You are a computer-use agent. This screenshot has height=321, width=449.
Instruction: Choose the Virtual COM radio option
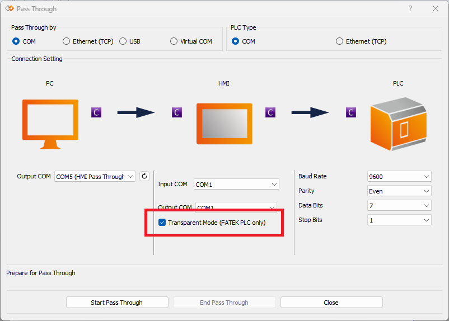coord(174,41)
